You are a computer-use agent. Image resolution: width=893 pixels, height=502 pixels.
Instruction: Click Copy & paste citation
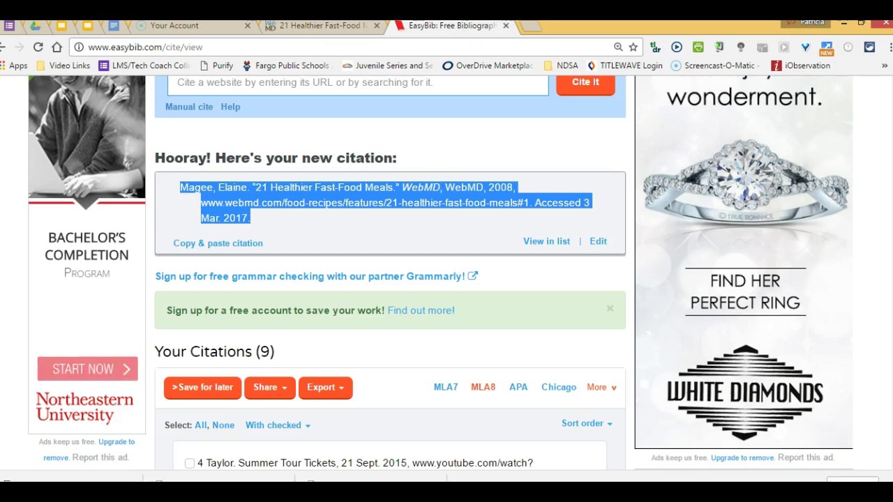(218, 243)
